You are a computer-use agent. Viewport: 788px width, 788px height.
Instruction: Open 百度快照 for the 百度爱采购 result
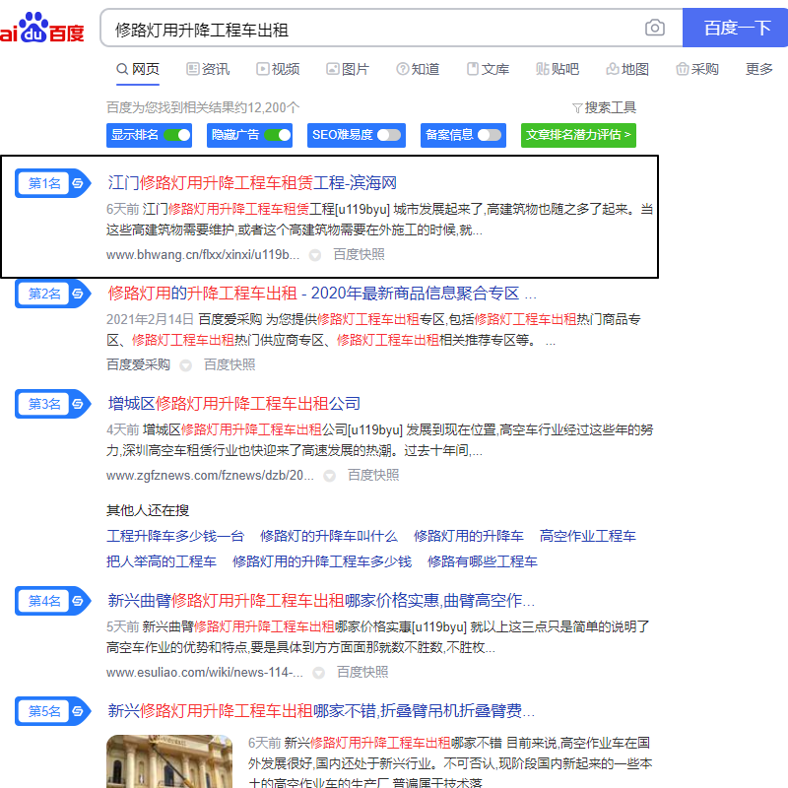[x=230, y=364]
